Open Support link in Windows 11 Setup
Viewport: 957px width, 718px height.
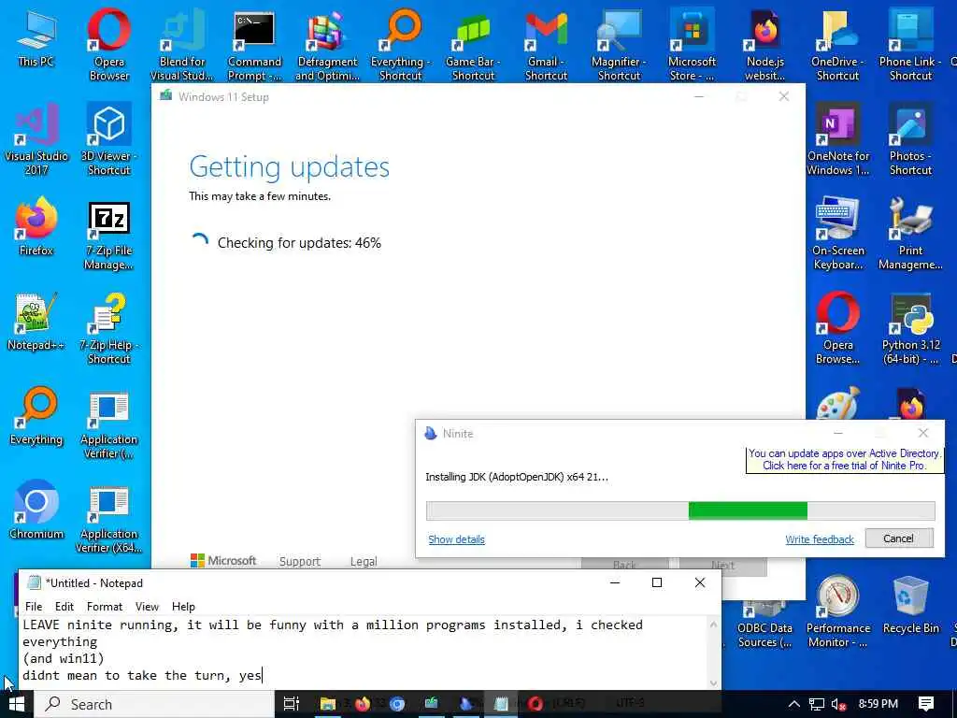300,561
